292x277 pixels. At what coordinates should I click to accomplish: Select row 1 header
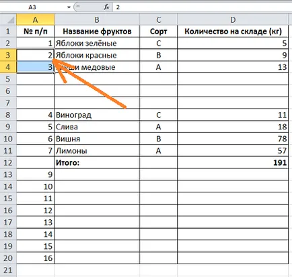tap(8, 32)
